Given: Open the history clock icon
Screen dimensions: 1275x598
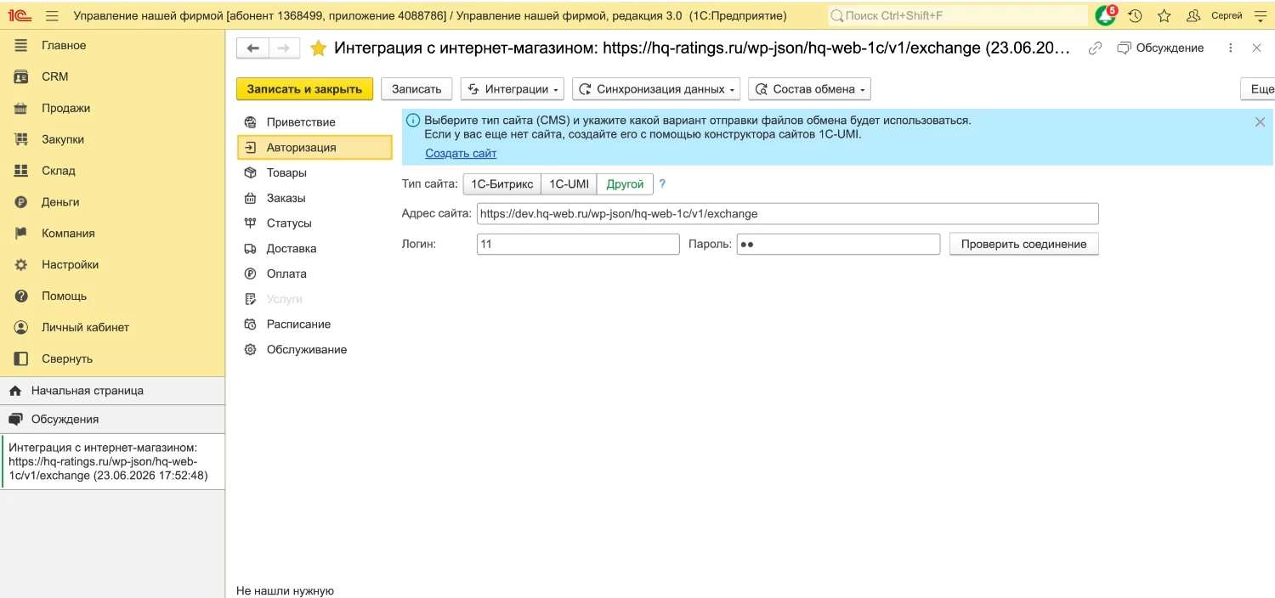Looking at the screenshot, I should [x=1135, y=15].
